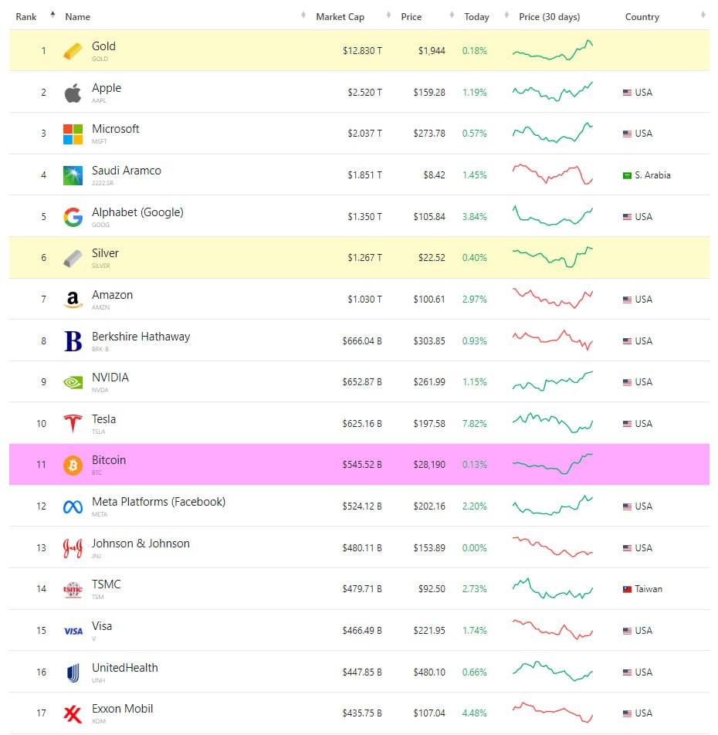Image resolution: width=718 pixels, height=735 pixels.
Task: Click the Silver bar icon
Action: 73,259
